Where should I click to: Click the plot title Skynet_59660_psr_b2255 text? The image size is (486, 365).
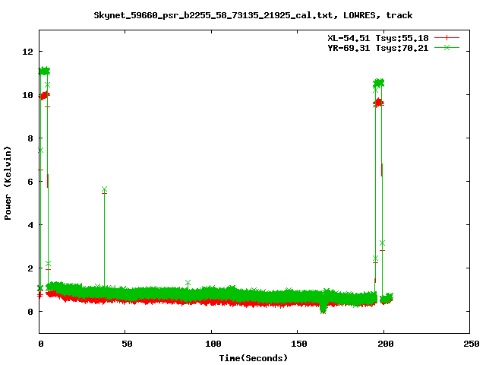pyautogui.click(x=253, y=15)
